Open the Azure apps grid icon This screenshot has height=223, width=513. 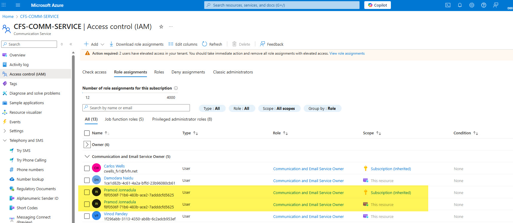4,5
